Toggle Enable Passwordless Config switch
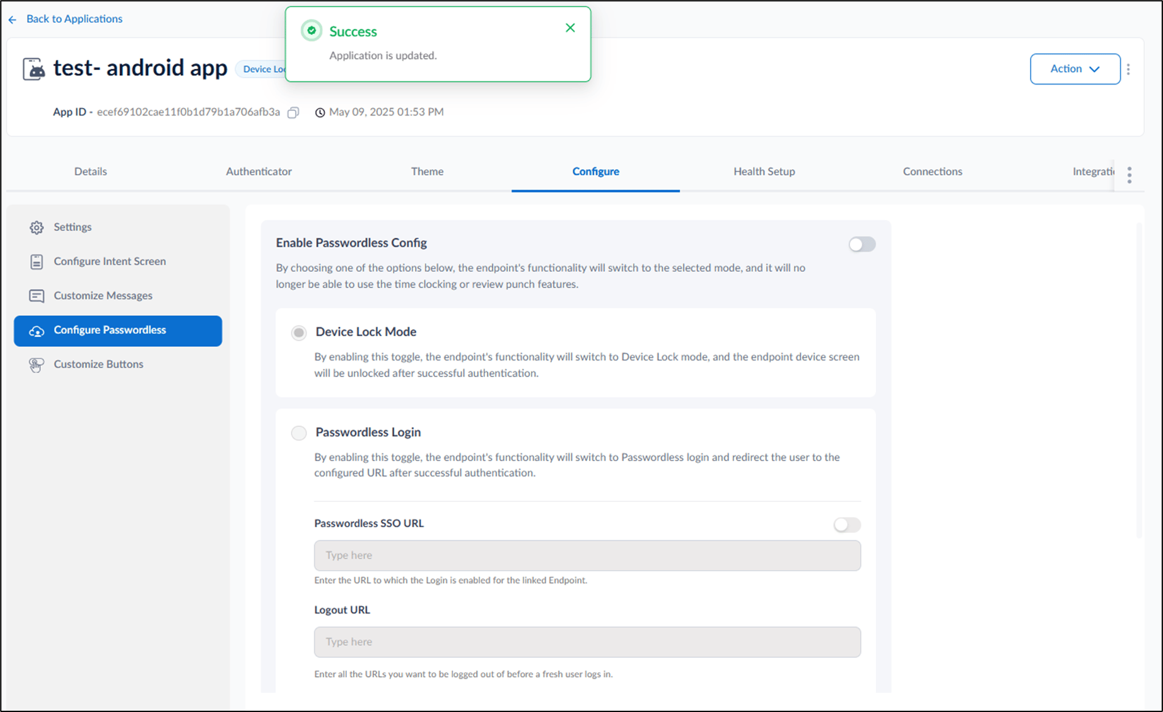1163x712 pixels. tap(862, 244)
